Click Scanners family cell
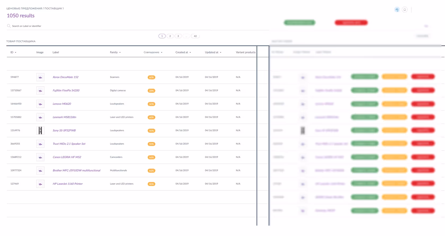Screen dimensions: 445x236 point(115,77)
